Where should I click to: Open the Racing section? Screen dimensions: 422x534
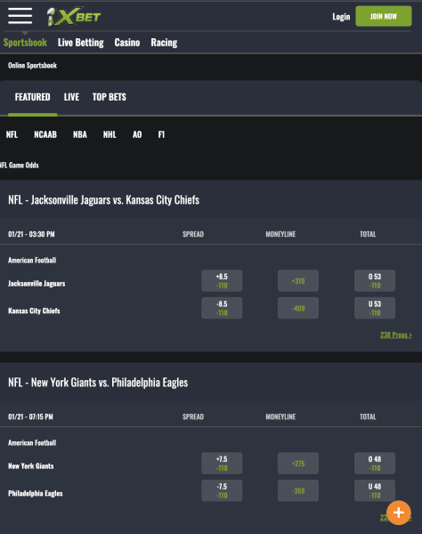pyautogui.click(x=164, y=43)
